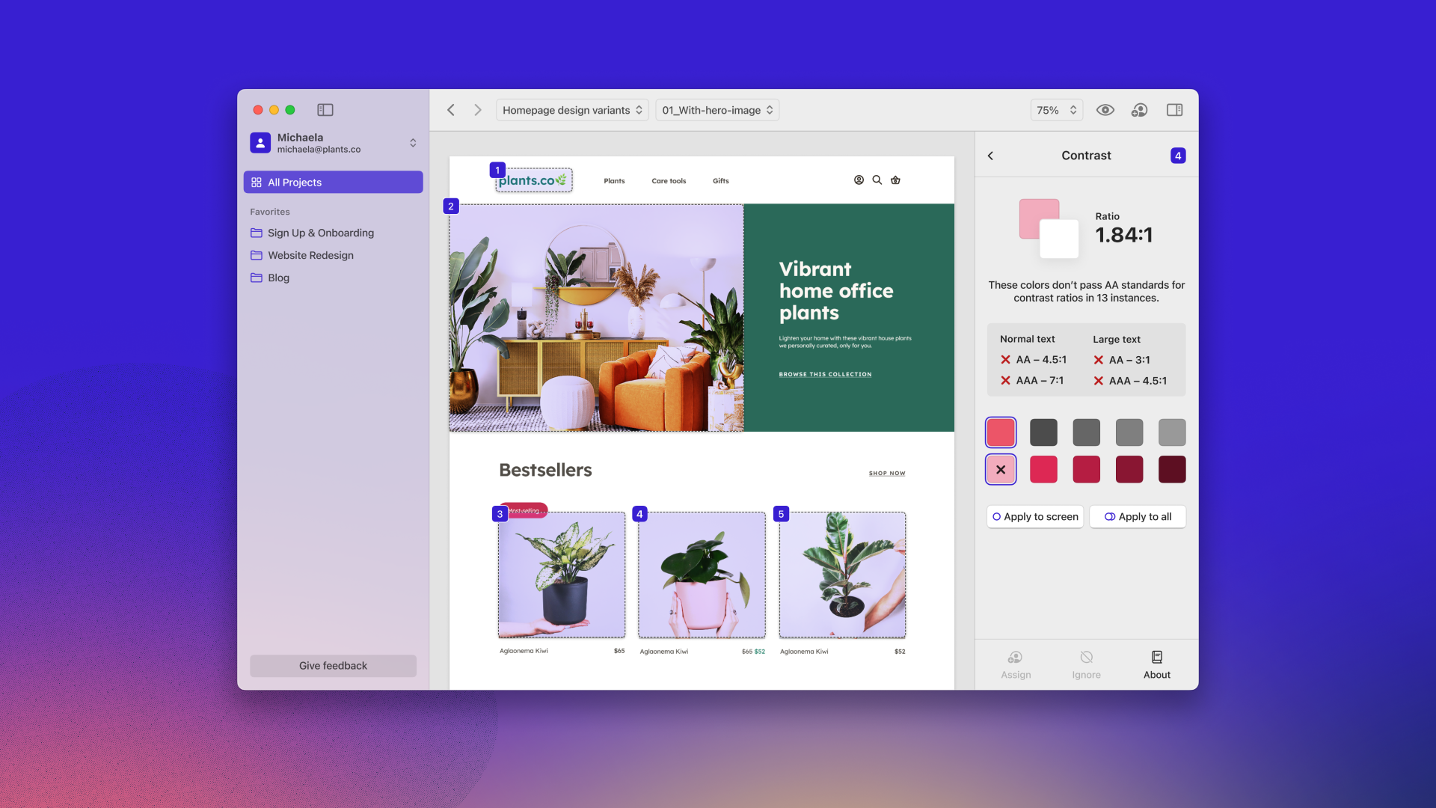
Task: Click the mockup user account icon
Action: pyautogui.click(x=859, y=180)
